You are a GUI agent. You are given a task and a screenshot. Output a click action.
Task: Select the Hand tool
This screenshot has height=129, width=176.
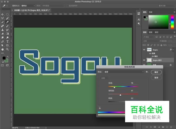pos(2,49)
